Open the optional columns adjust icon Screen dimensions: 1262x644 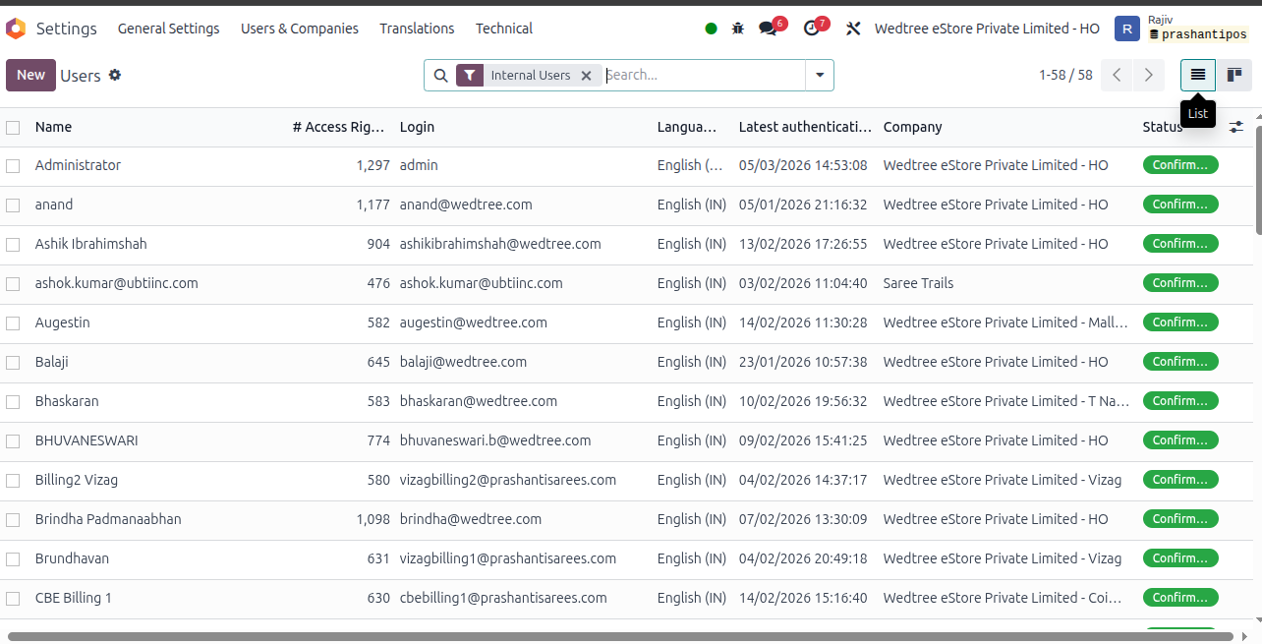click(x=1236, y=127)
